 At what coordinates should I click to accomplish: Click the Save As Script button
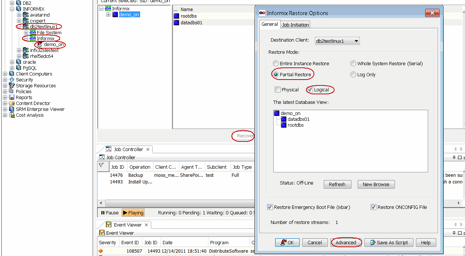pyautogui.click(x=389, y=242)
